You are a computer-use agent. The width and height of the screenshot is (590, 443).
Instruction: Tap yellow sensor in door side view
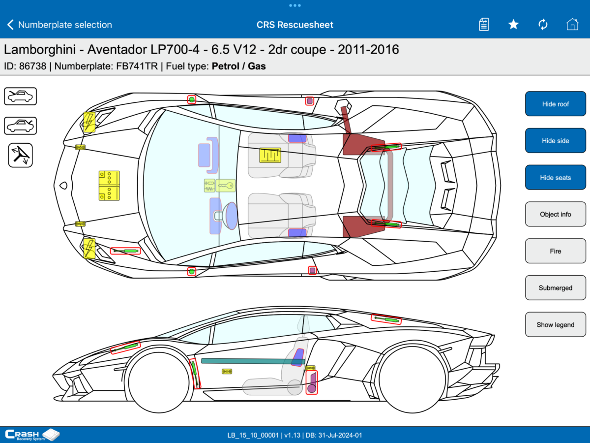coord(227,371)
